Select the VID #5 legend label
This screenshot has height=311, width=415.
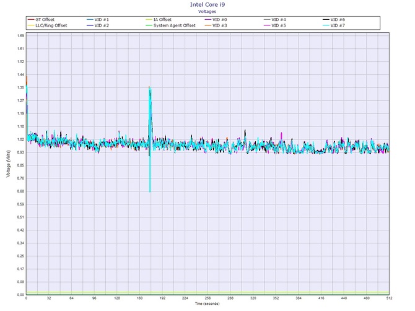pos(279,25)
